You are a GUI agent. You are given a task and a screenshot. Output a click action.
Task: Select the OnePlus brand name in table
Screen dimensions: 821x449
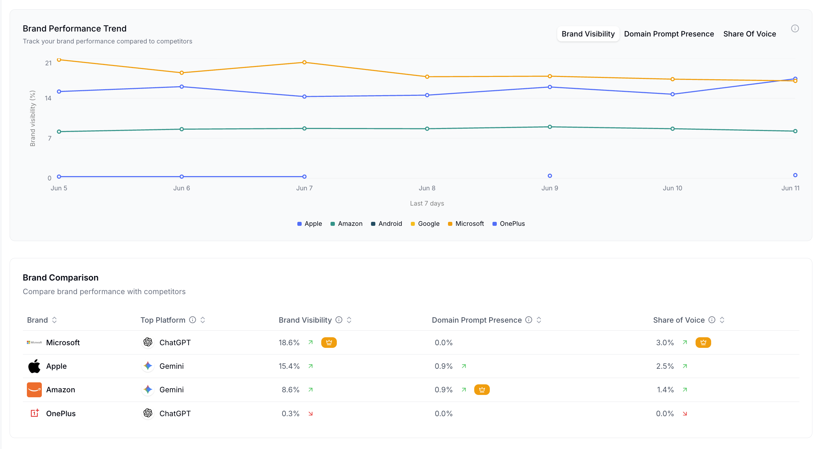[x=61, y=414]
